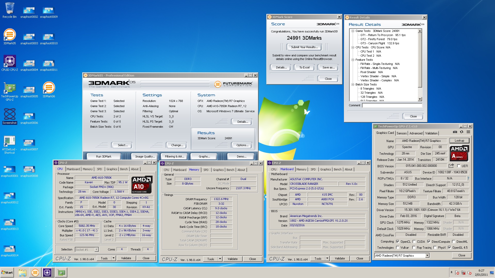
Task: Switch to CPU-Z taskbar button
Action: point(47,273)
